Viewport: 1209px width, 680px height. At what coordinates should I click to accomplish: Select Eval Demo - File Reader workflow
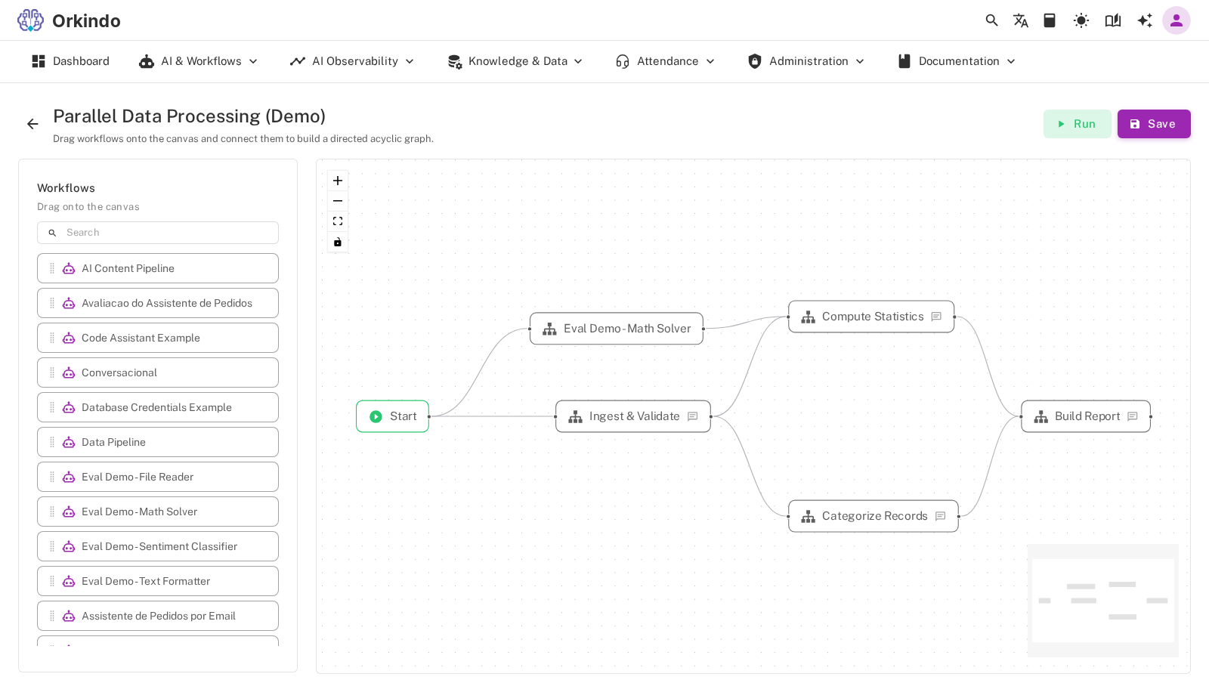click(158, 477)
